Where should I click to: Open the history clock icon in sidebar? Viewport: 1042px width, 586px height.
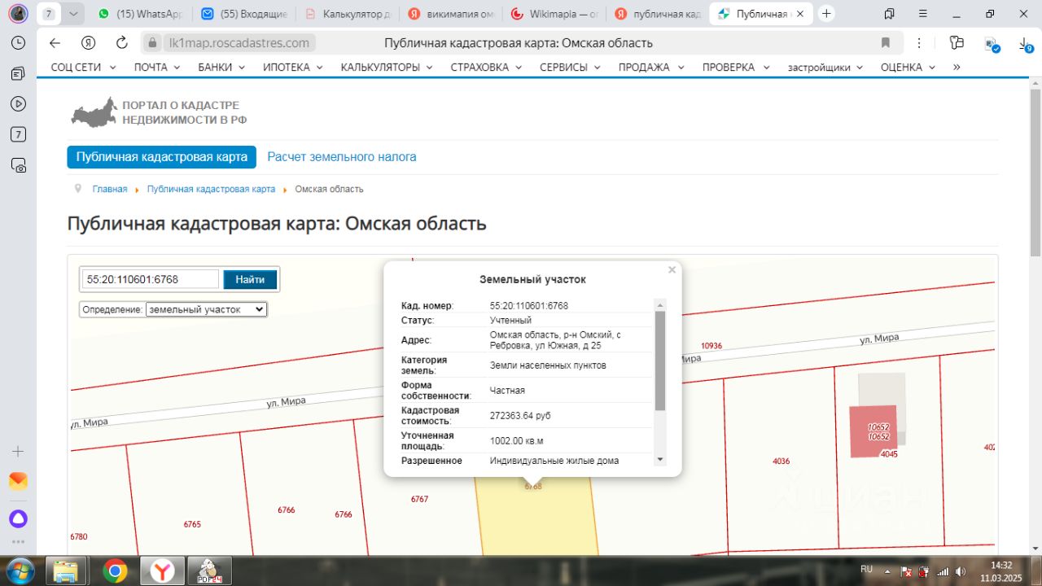(18, 44)
